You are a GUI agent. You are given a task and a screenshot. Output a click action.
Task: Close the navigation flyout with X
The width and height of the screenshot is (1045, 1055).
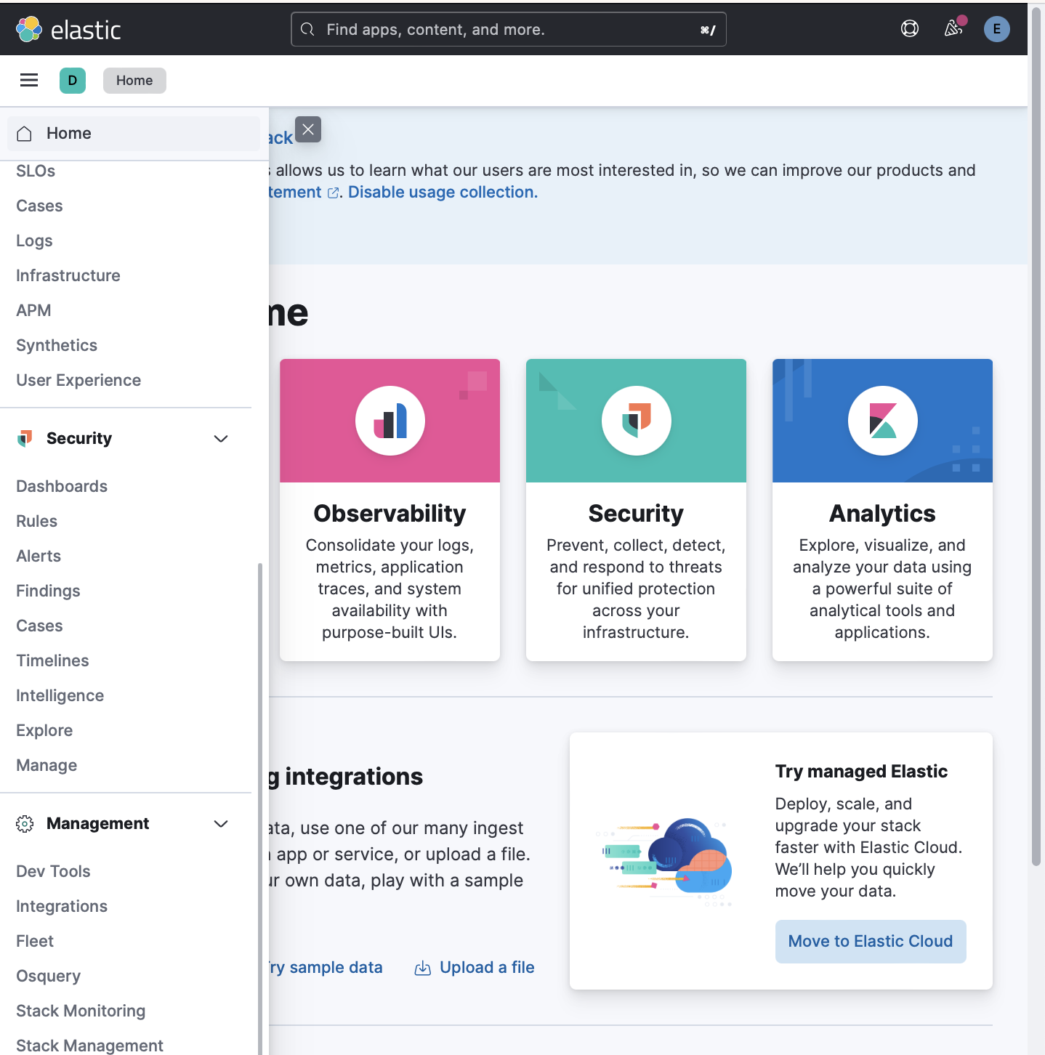coord(308,129)
